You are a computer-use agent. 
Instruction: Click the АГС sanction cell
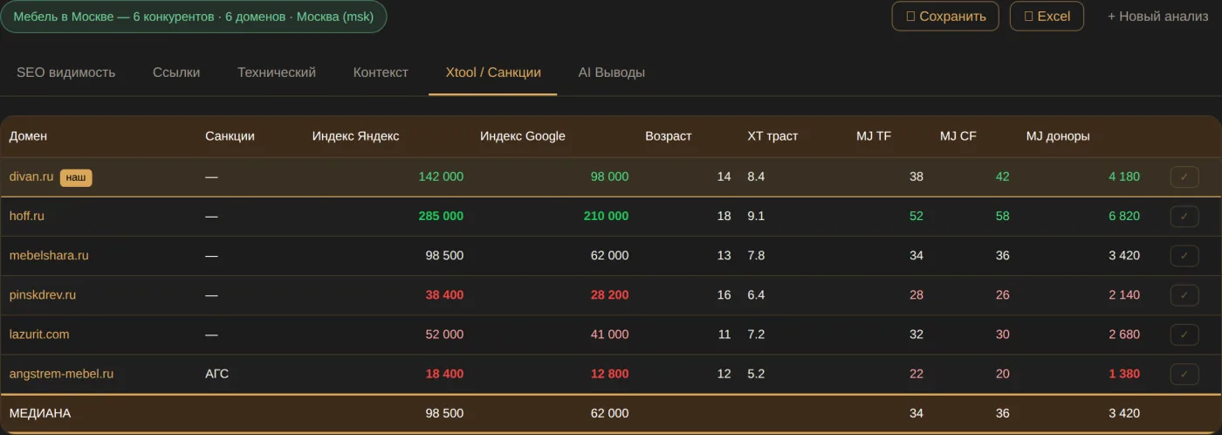217,373
